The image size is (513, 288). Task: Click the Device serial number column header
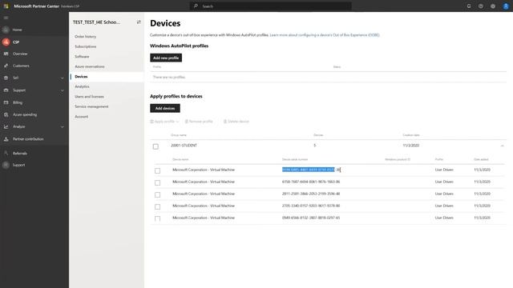tap(295, 159)
